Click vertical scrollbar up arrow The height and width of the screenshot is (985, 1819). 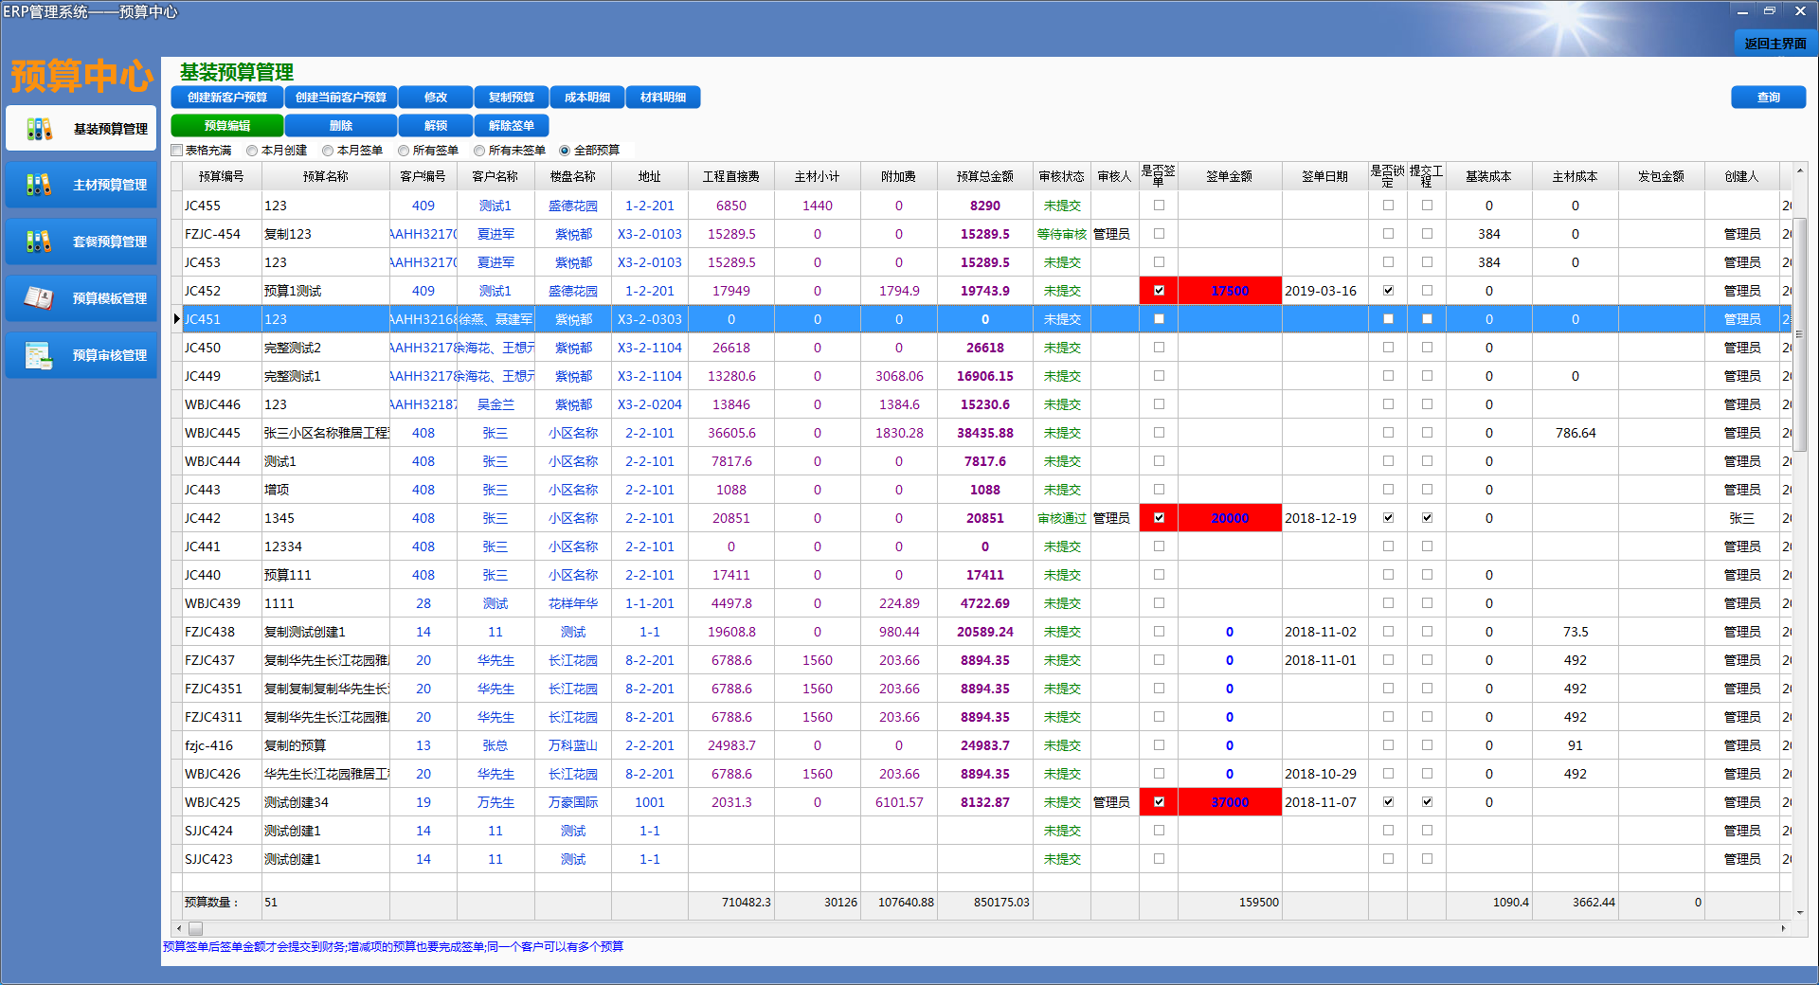pyautogui.click(x=1800, y=170)
